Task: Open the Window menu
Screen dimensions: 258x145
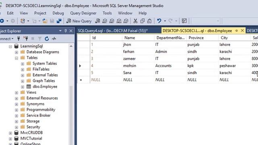Action: click(125, 13)
